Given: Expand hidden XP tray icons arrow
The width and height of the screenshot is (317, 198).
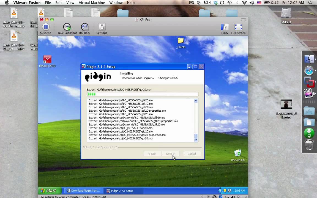Looking at the screenshot, I should click(220, 191).
